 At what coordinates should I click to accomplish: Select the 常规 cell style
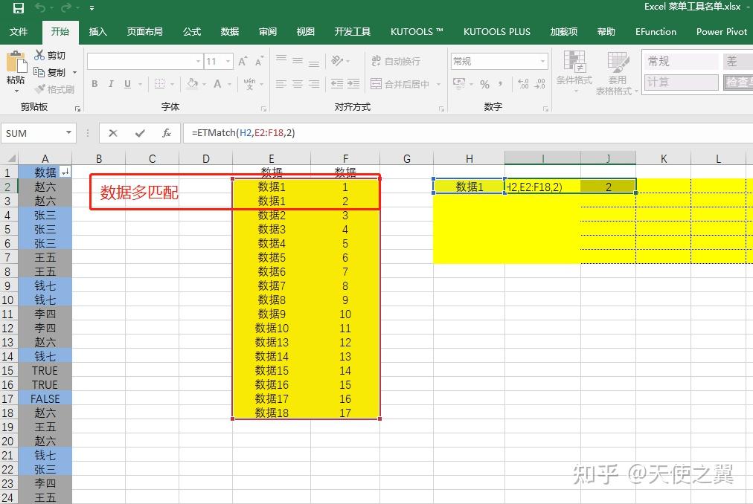point(681,61)
